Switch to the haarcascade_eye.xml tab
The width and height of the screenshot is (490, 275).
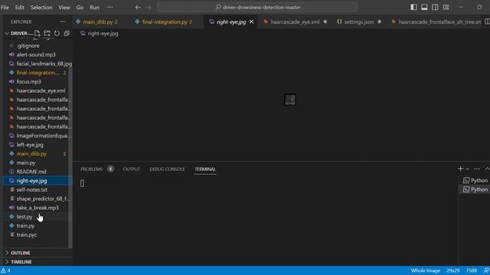click(295, 22)
